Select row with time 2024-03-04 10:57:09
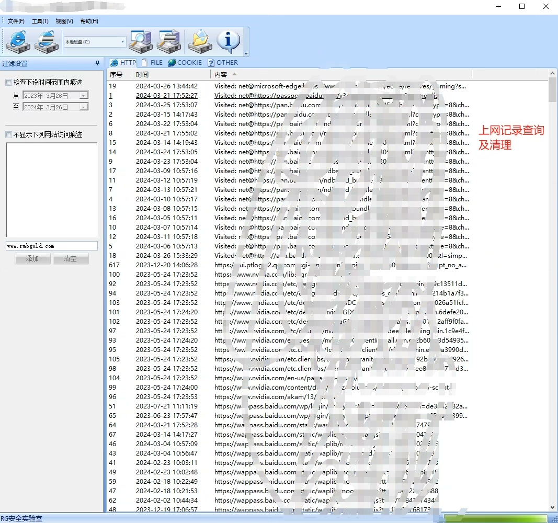This screenshot has height=523, width=558. [288, 444]
